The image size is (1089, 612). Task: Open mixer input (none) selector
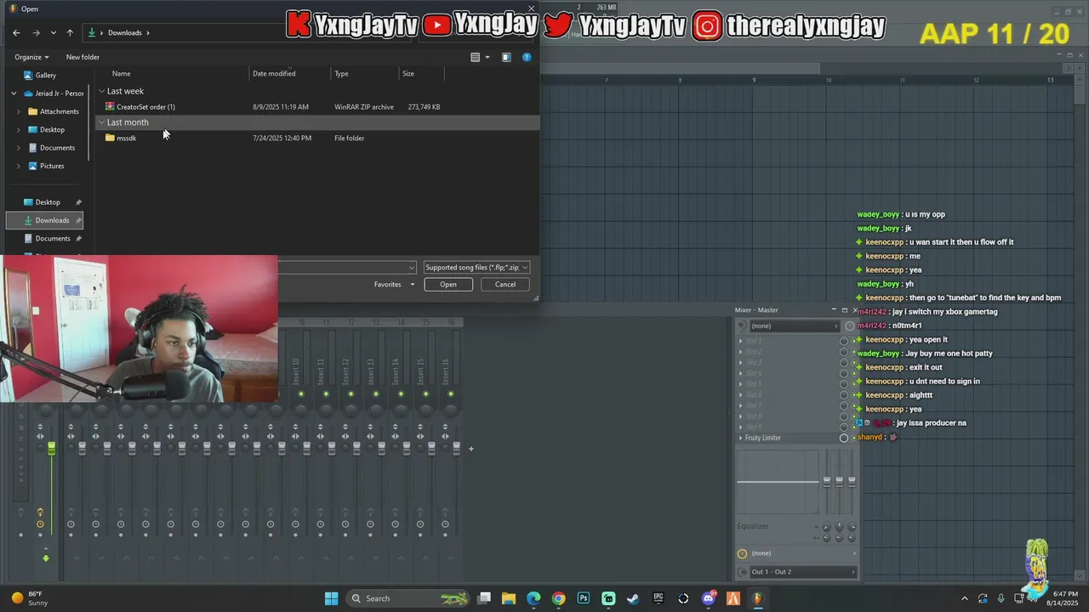click(793, 326)
